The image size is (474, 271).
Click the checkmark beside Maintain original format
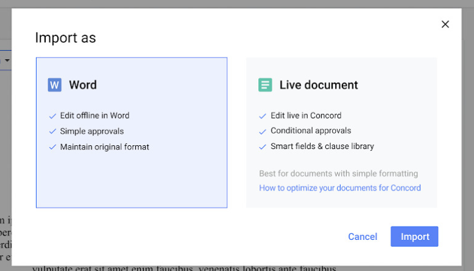[52, 147]
